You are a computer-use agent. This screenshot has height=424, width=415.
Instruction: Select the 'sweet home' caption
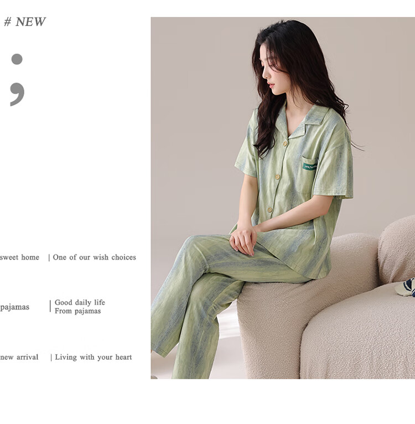[x=19, y=257]
